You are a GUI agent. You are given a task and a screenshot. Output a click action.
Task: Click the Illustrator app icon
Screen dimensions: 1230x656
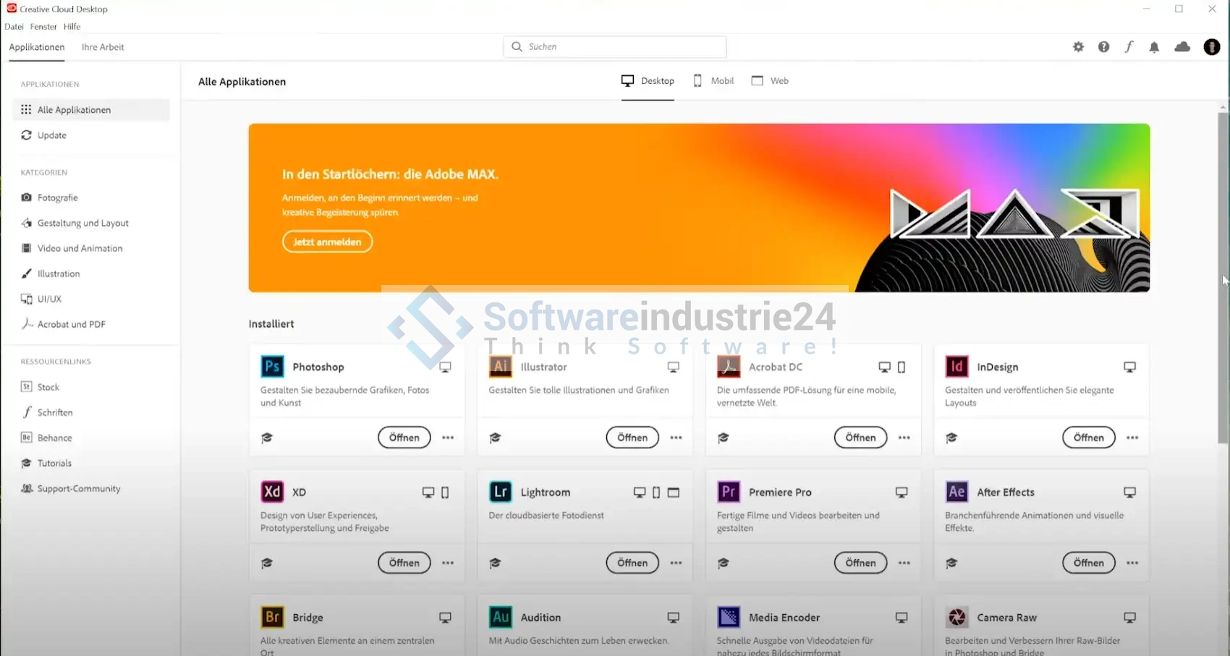pos(500,367)
